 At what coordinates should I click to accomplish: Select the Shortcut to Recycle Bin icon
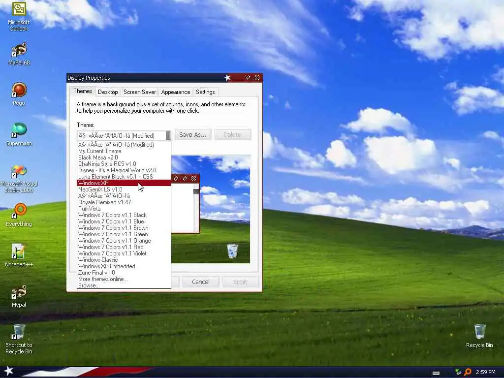click(19, 339)
